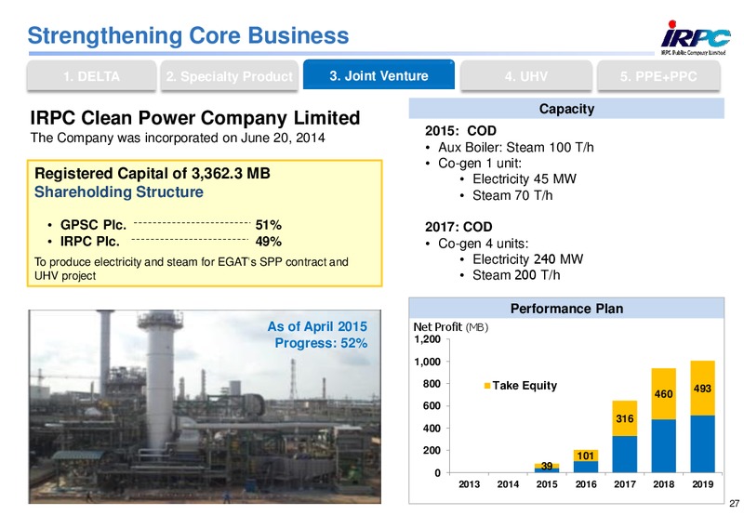Click Registered Capital of 3,362.3 MB text
The image size is (744, 515).
click(x=153, y=173)
